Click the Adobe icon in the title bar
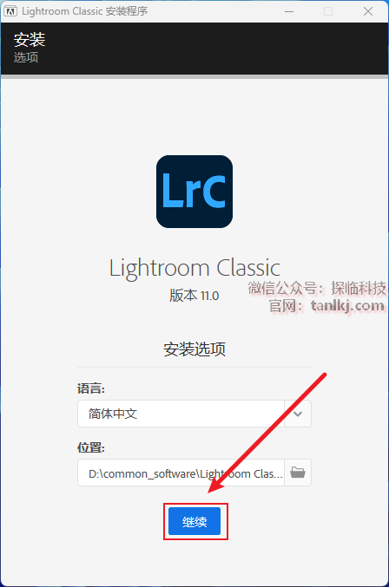 [10, 11]
